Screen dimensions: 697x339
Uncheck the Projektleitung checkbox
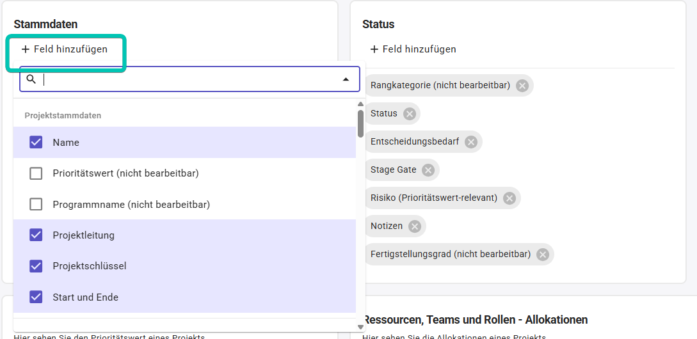[x=36, y=235]
